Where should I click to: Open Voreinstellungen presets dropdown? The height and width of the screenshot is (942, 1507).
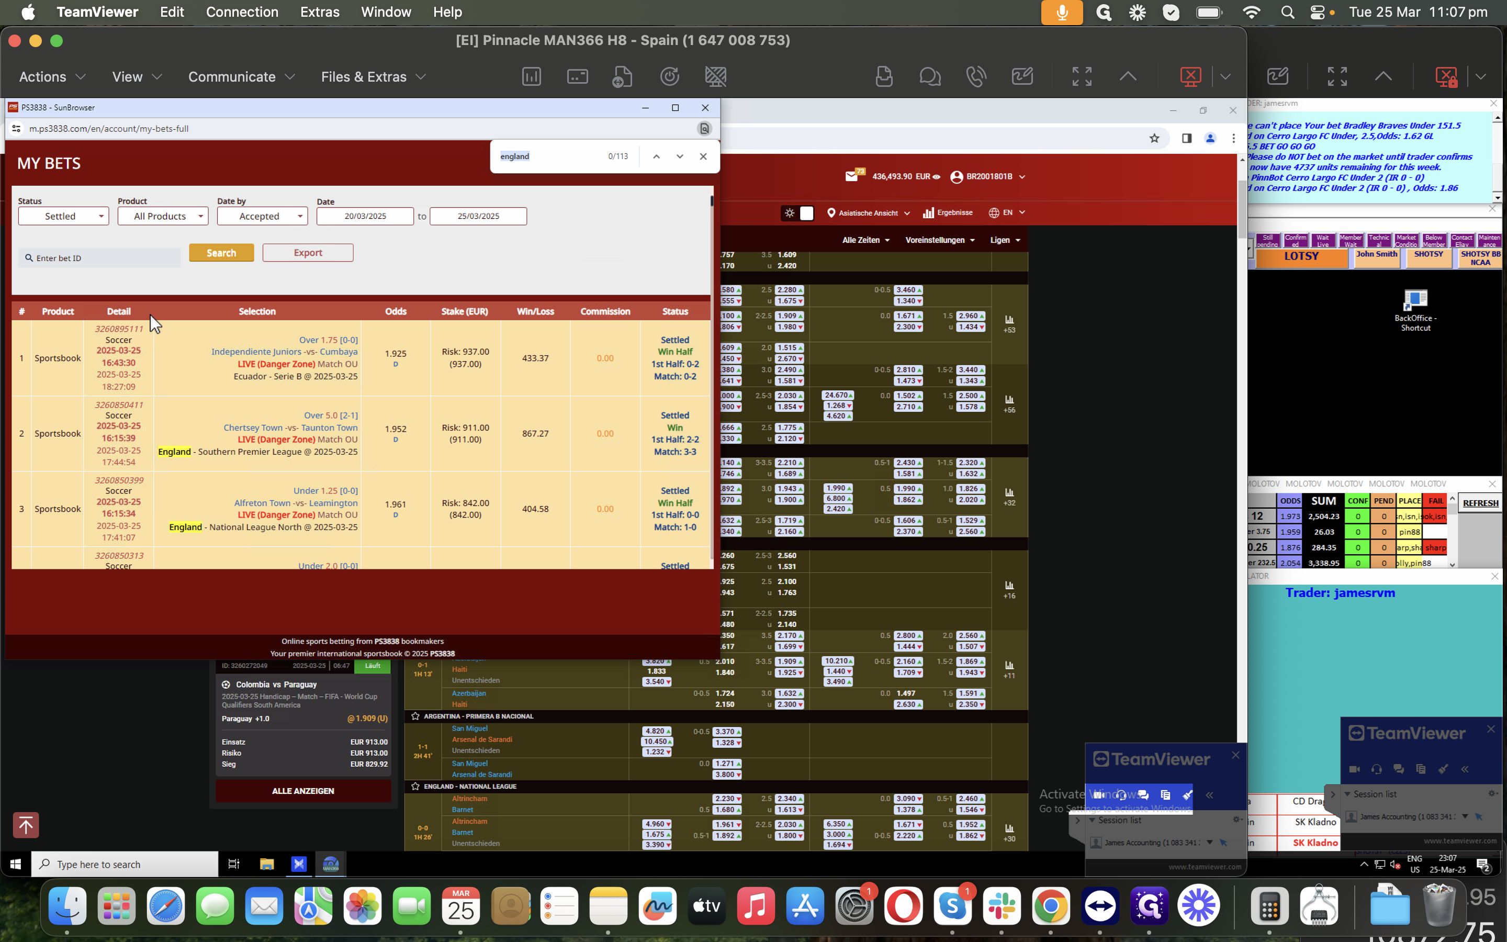tap(940, 240)
